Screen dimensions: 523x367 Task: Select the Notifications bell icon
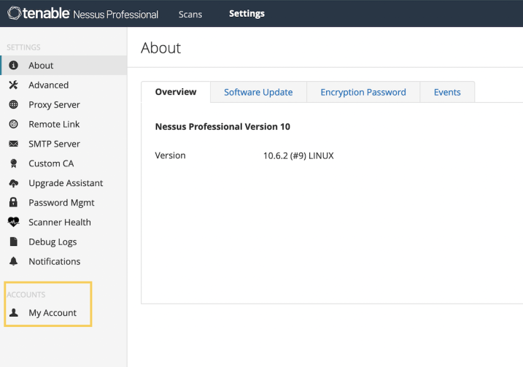click(x=13, y=261)
